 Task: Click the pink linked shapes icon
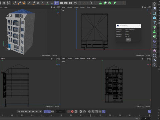pos(154,51)
